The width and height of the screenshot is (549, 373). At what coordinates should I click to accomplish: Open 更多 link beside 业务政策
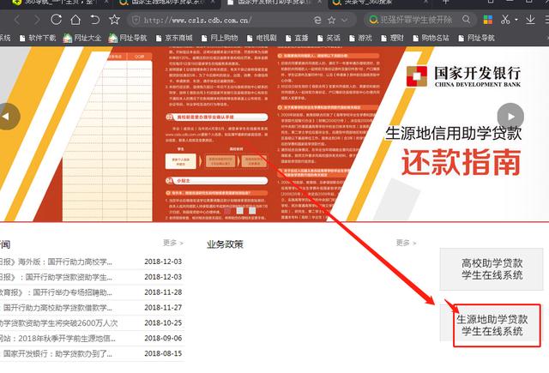tap(406, 243)
